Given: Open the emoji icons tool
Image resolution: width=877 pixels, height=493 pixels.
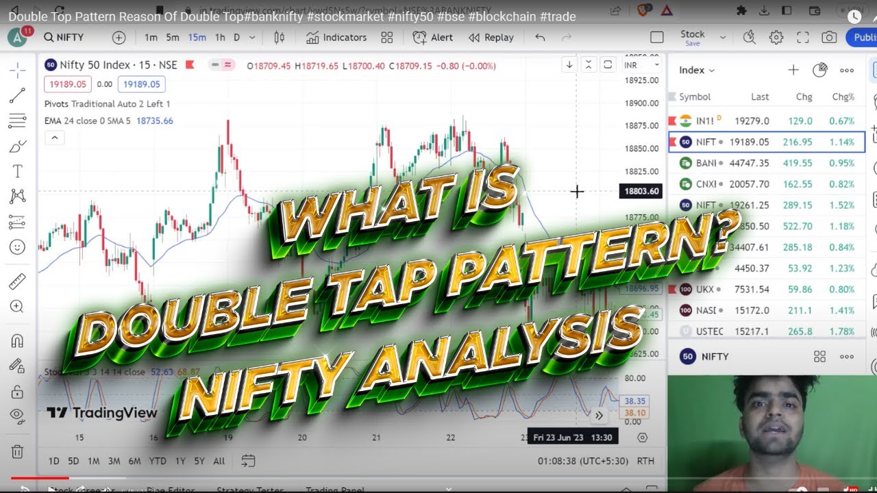Looking at the screenshot, I should (18, 247).
